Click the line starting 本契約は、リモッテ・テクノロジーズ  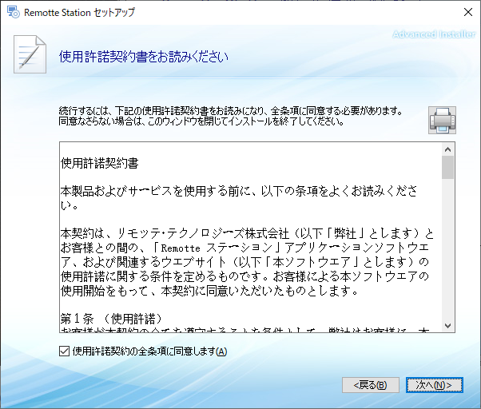(247, 233)
